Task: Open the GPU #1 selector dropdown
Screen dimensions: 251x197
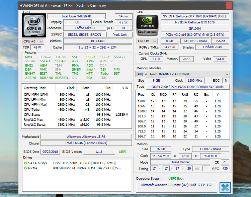Action: 147,41
